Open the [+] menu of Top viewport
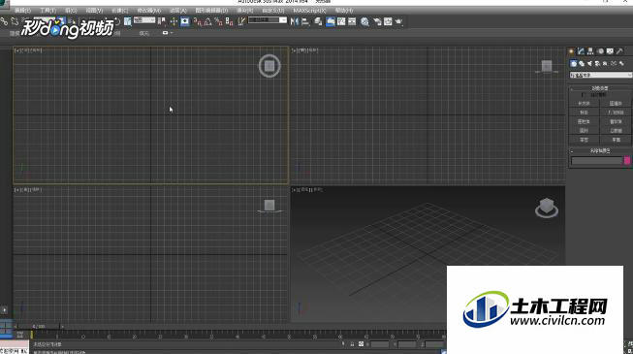633x354 pixels. tap(16, 50)
